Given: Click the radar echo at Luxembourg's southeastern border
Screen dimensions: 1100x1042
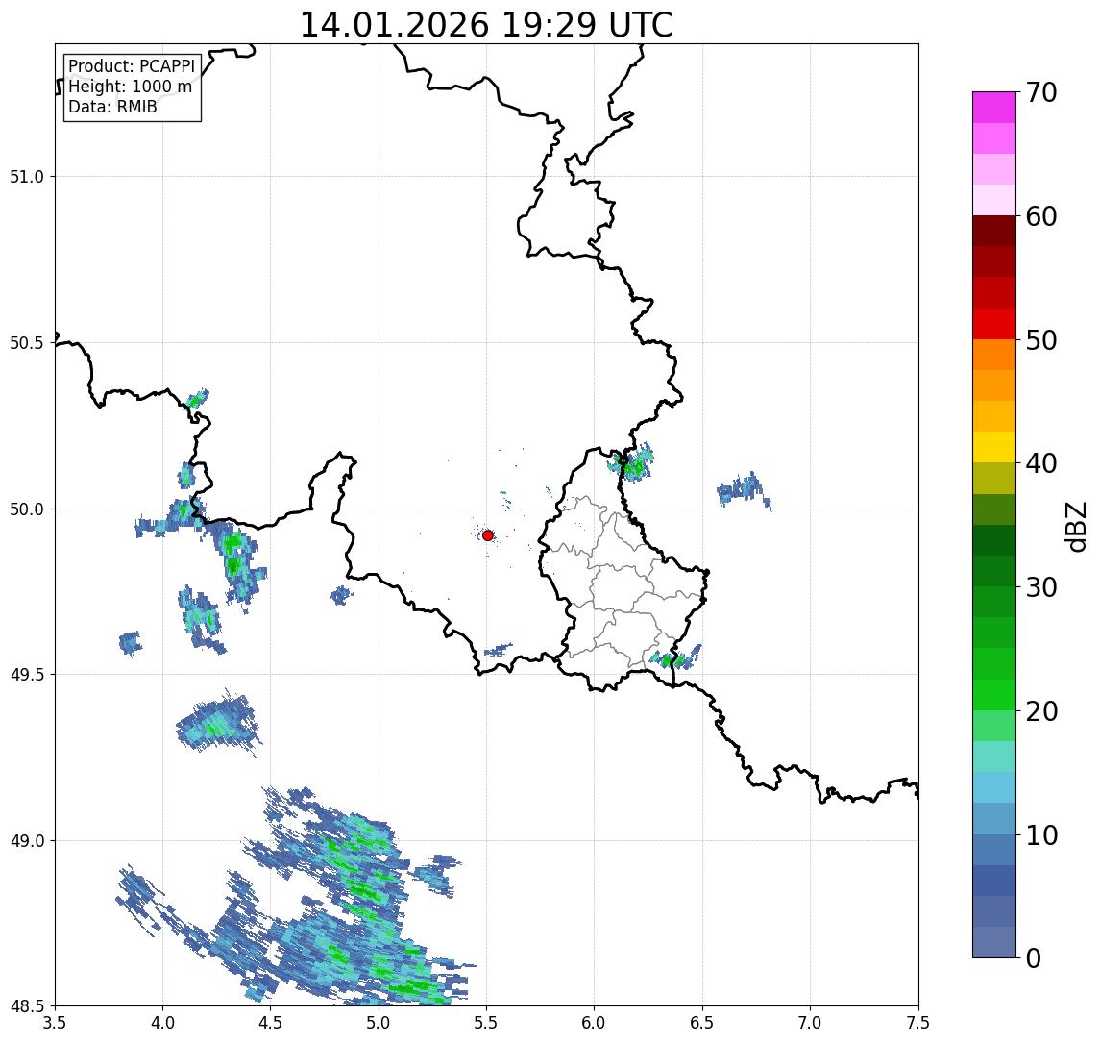Looking at the screenshot, I should point(675,657).
